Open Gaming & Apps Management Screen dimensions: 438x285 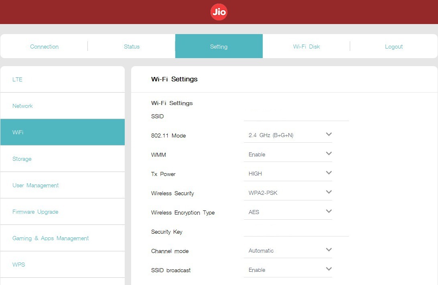pos(50,238)
